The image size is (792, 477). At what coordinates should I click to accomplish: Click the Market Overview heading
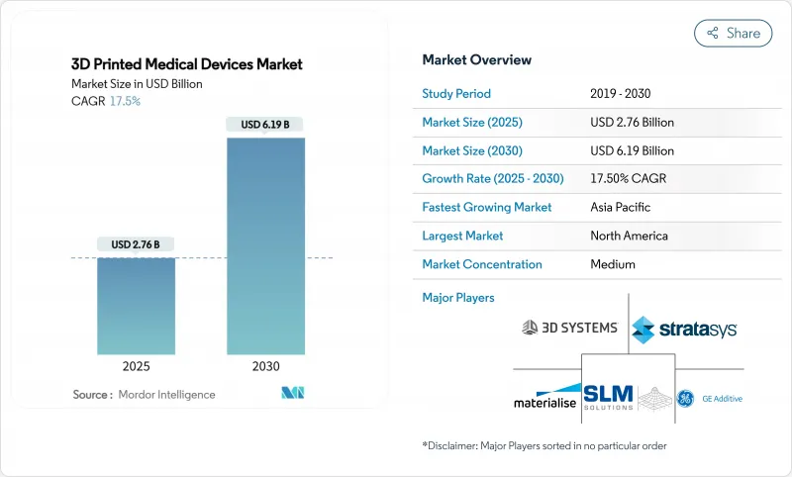pos(476,60)
